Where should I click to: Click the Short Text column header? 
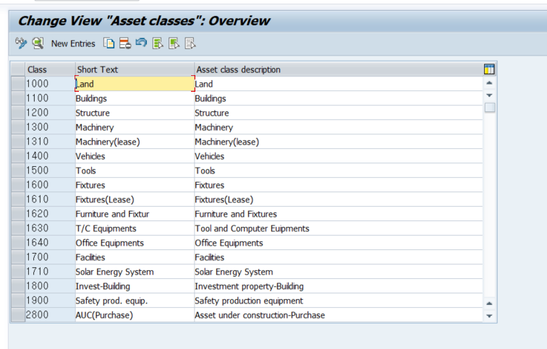135,69
